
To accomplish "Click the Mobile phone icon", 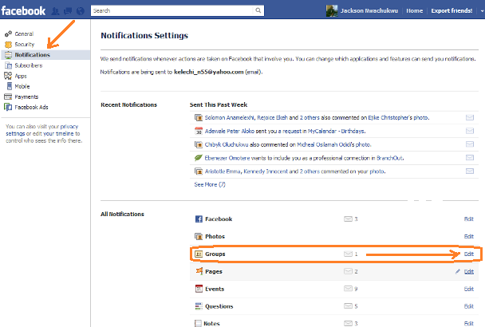I will [10, 86].
